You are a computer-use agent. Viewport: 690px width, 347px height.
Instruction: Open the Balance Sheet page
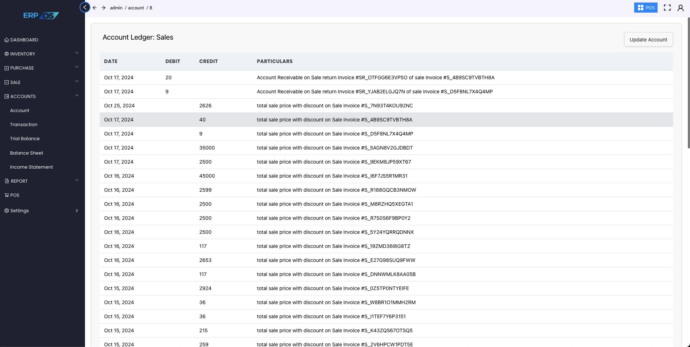(27, 153)
